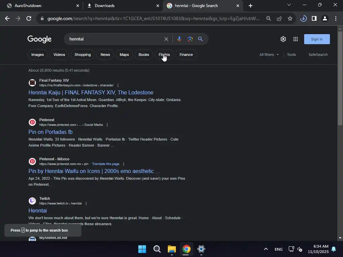
Task: Open Settings gear from the taskbar
Action: (x=201, y=249)
